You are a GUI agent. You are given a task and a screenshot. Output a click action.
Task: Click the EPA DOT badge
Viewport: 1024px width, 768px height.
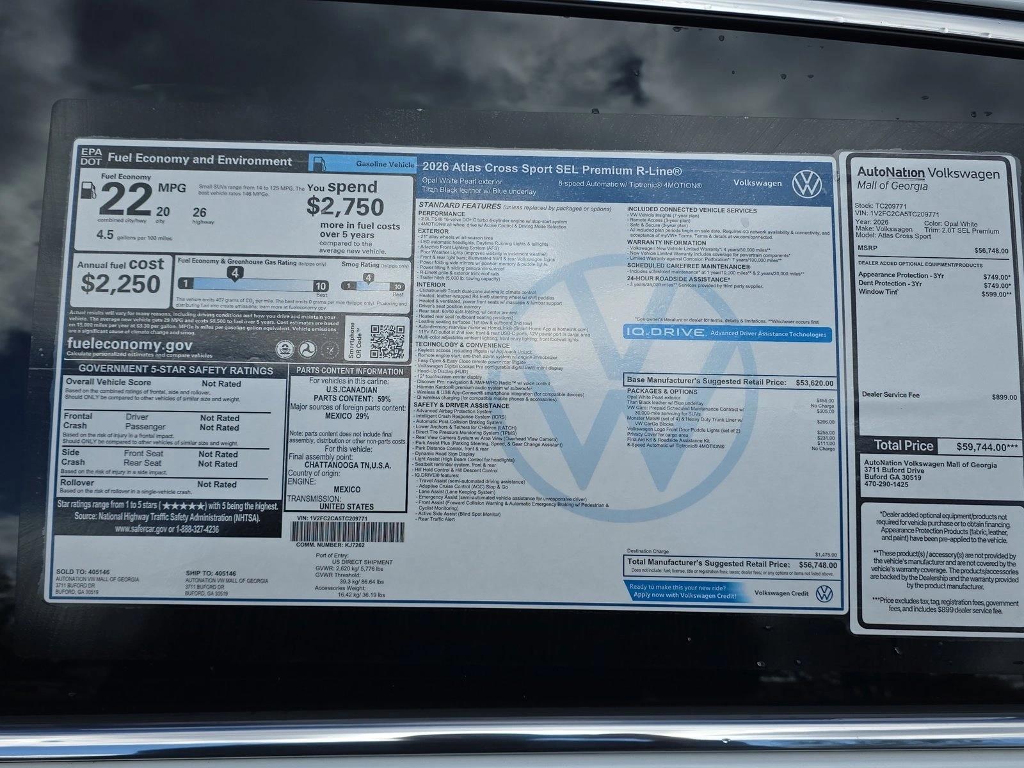tap(92, 157)
